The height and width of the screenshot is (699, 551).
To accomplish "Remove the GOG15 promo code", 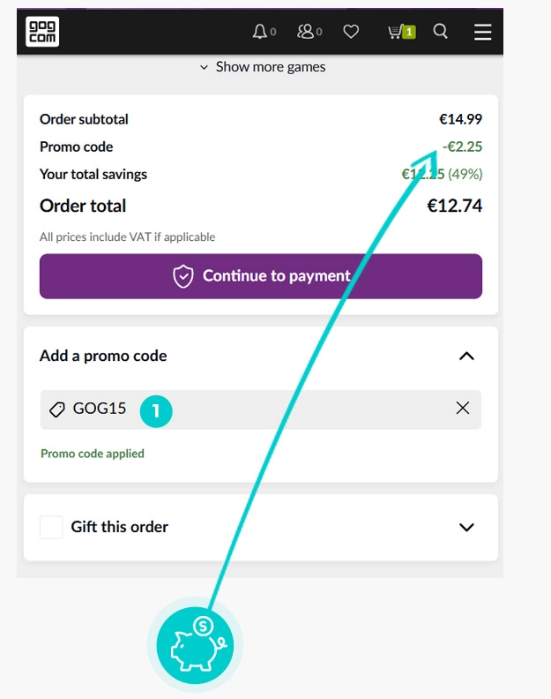I will [x=463, y=409].
